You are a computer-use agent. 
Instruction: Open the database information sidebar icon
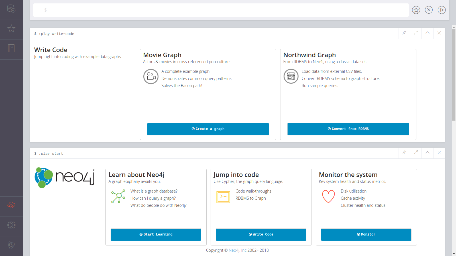pos(11,9)
